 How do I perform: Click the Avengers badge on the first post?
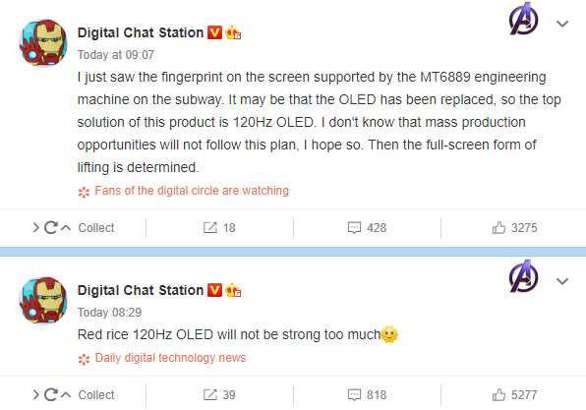524,19
